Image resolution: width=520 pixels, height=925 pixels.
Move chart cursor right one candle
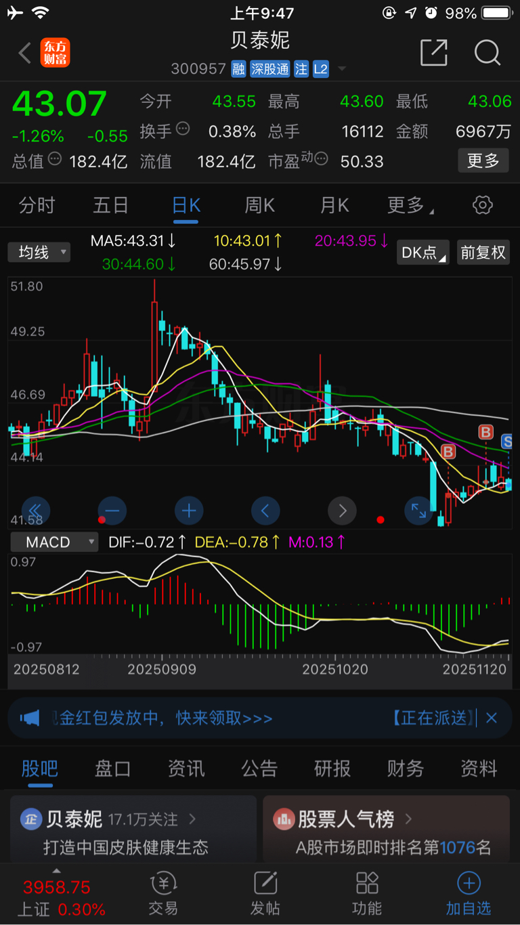tap(342, 511)
